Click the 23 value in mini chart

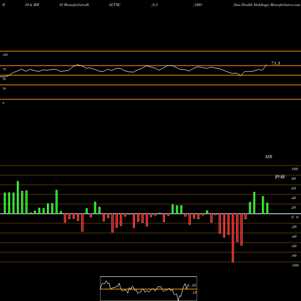pyautogui.click(x=194, y=285)
